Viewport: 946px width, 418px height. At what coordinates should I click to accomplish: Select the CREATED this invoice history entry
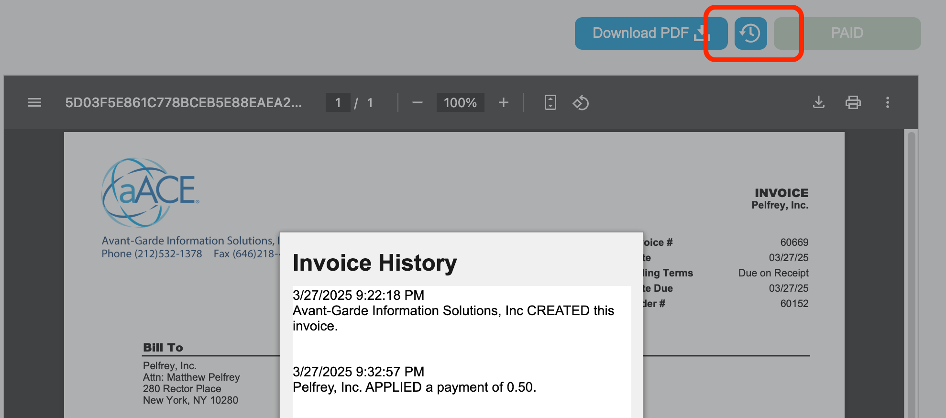click(x=453, y=318)
